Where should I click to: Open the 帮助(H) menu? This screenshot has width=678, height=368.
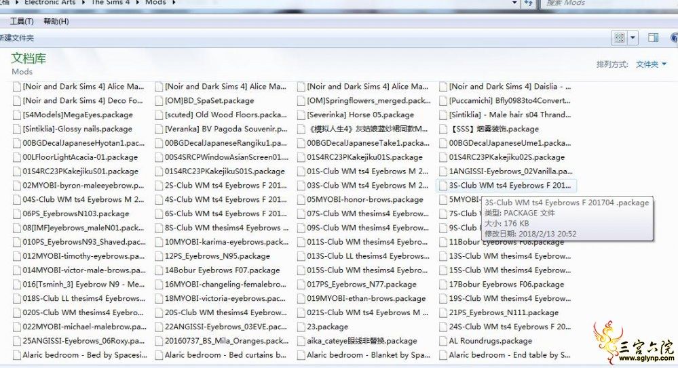pos(56,21)
